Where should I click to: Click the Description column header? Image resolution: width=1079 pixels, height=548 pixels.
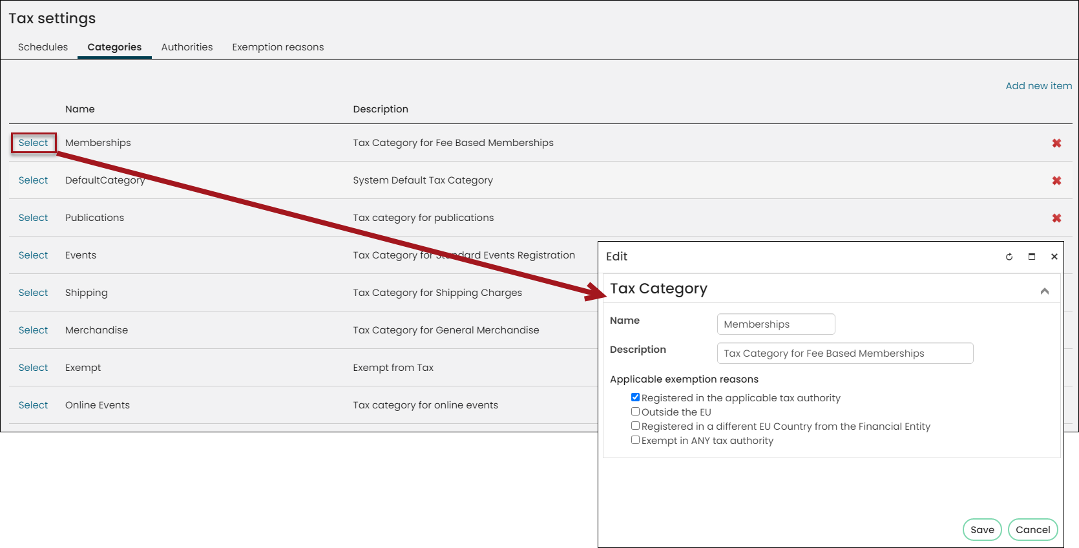pyautogui.click(x=381, y=109)
